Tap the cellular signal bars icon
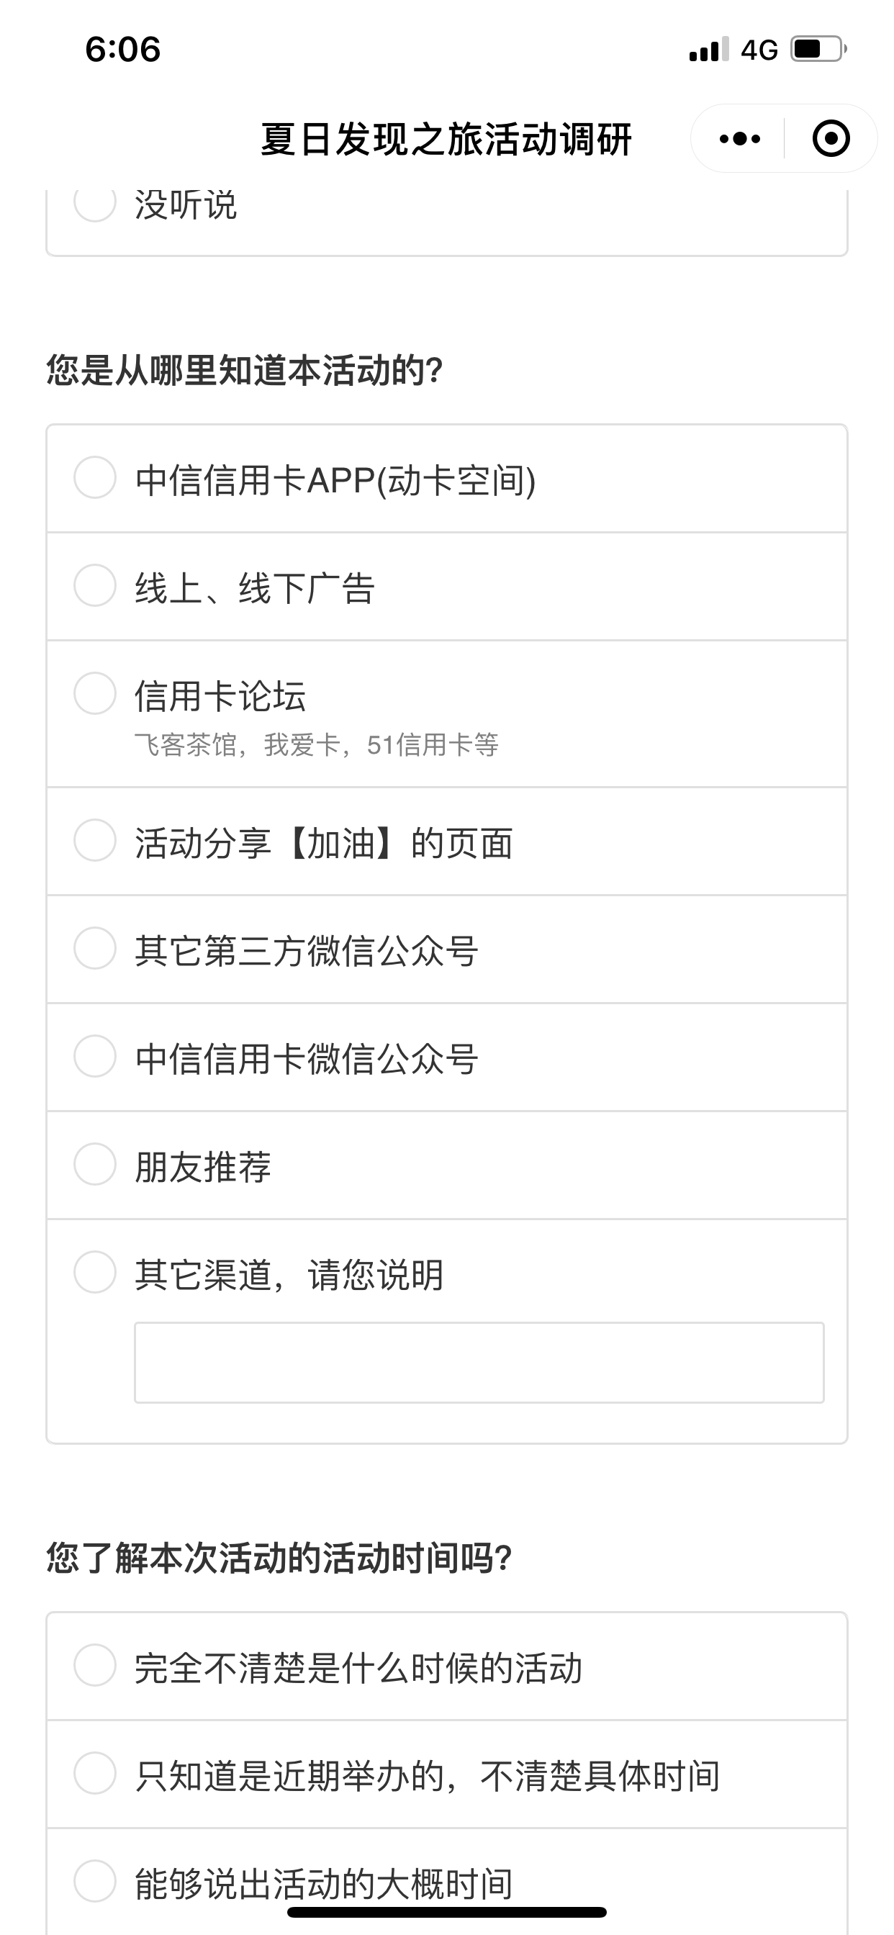Viewport: 894px width, 1935px height. click(708, 50)
